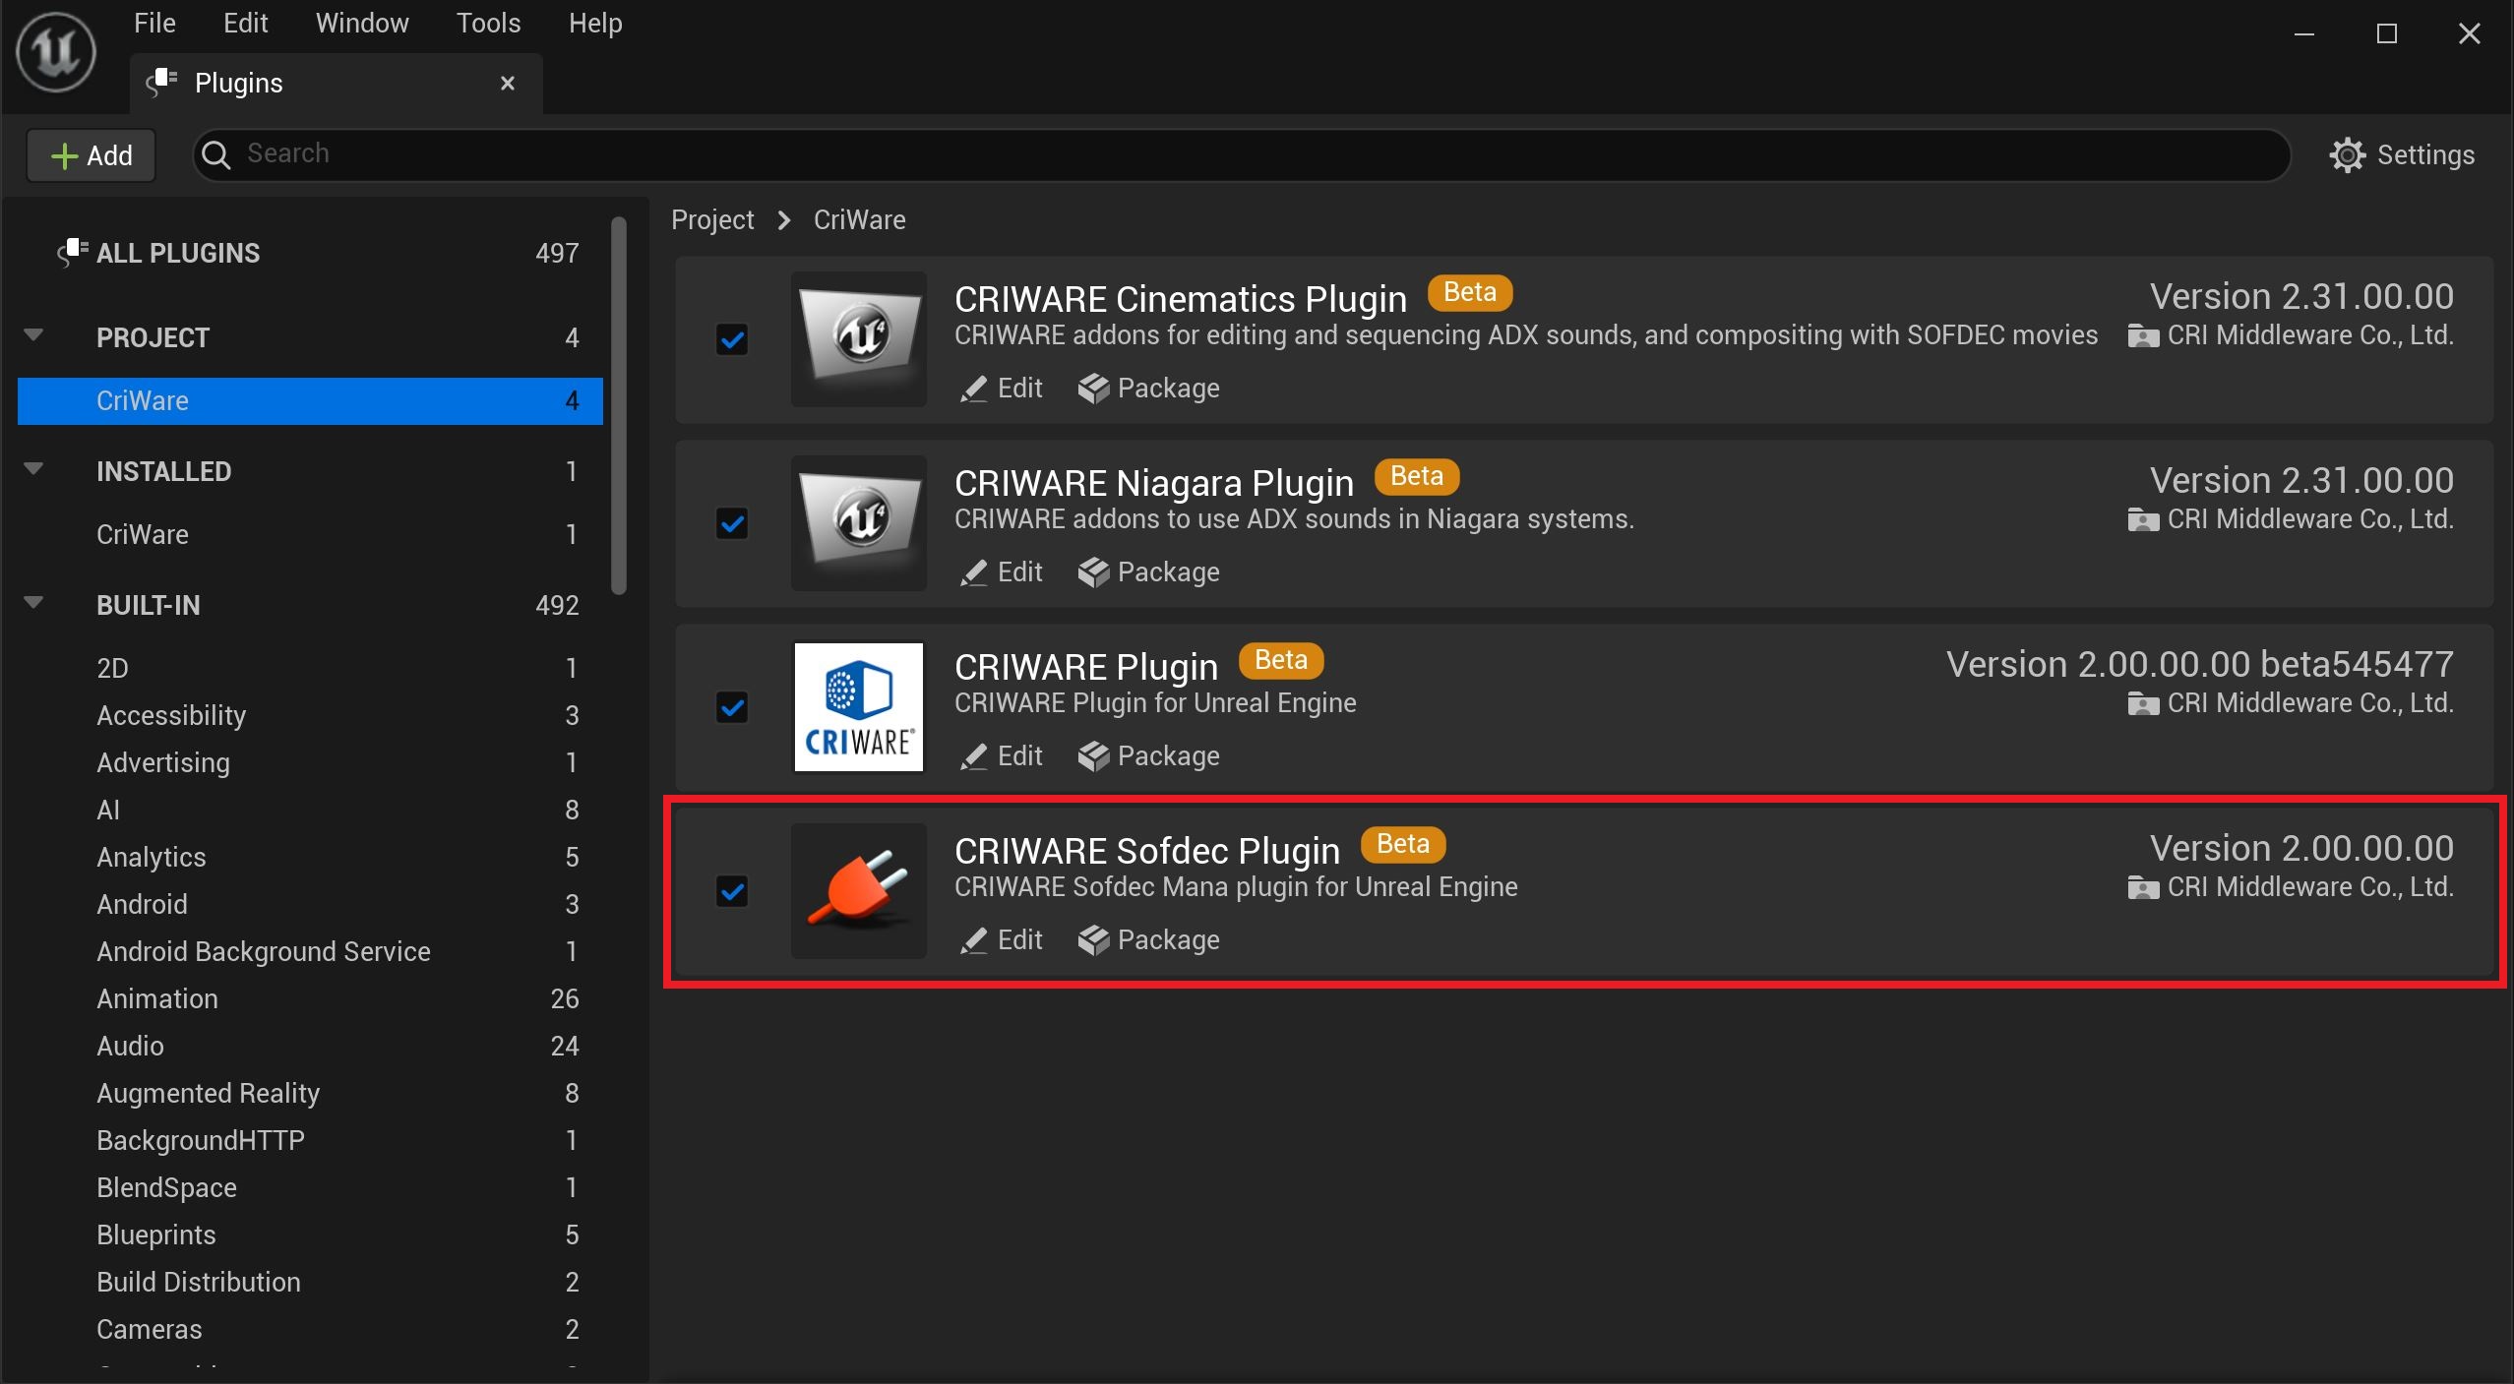Image resolution: width=2514 pixels, height=1384 pixels.
Task: Click Edit pencil for CRIWARE Cinematics Plugin
Action: [974, 389]
